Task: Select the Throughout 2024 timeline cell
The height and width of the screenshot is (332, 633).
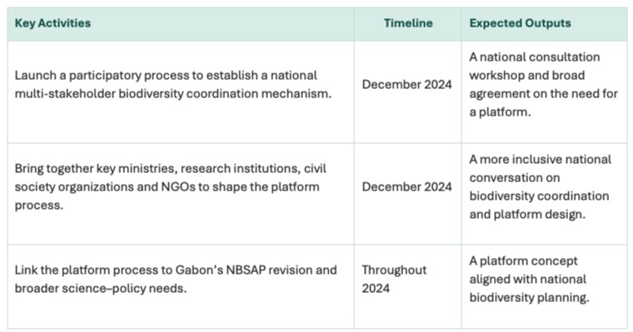Action: 408,286
